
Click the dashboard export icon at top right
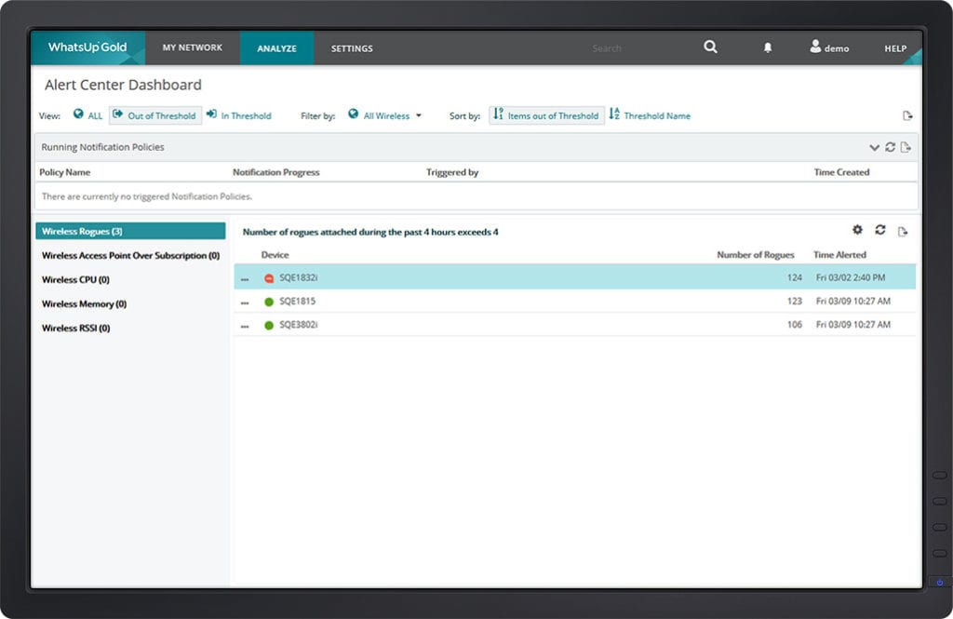click(x=907, y=115)
